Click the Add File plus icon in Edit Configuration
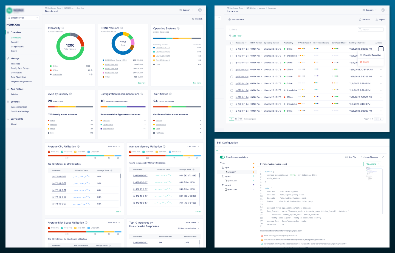This screenshot has height=253, width=395. (346, 157)
